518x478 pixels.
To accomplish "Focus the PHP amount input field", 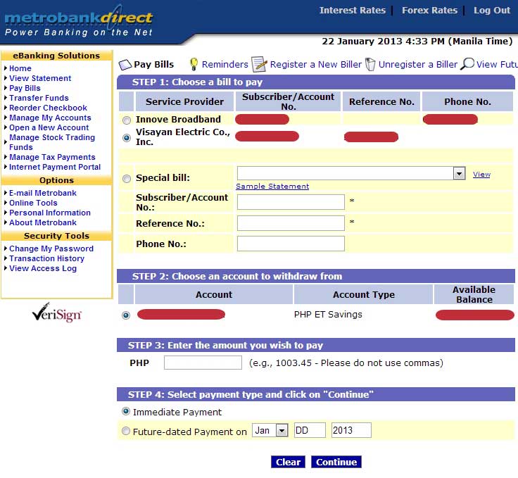I will pos(203,363).
